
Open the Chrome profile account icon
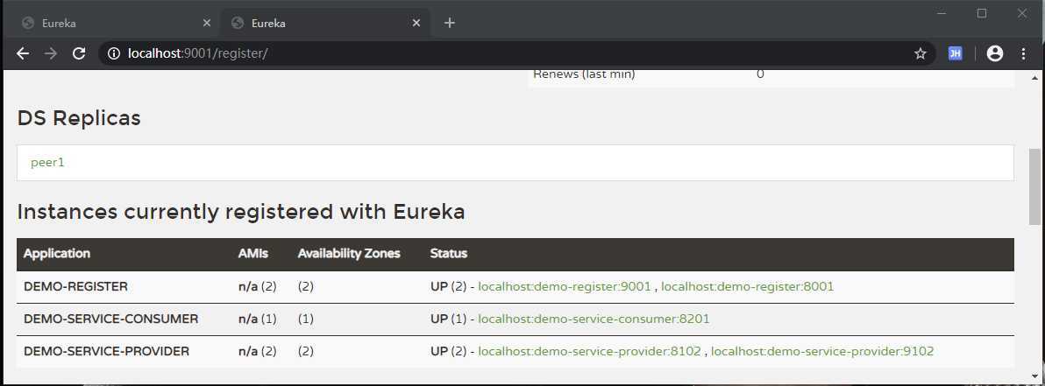[x=994, y=53]
